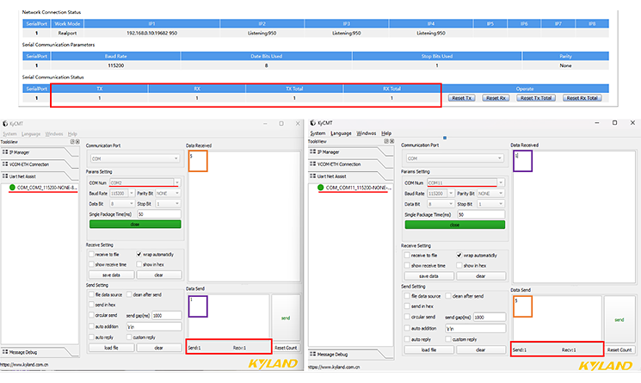Float the ToolsView panel in the COM11 window
This screenshot has height=383, width=641.
[386, 141]
